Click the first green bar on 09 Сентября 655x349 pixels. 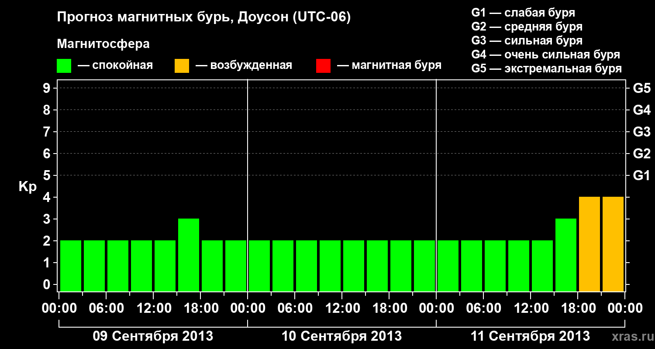pos(71,266)
